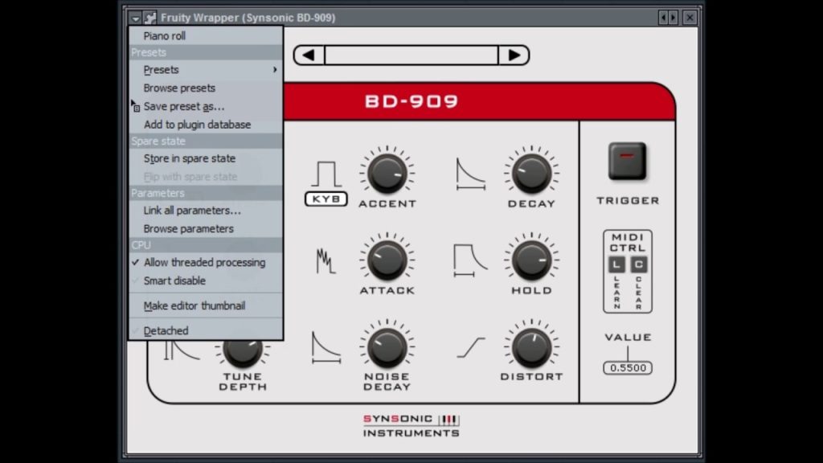Image resolution: width=823 pixels, height=463 pixels.
Task: Click the square pulse waveform icon above KYB
Action: point(326,174)
